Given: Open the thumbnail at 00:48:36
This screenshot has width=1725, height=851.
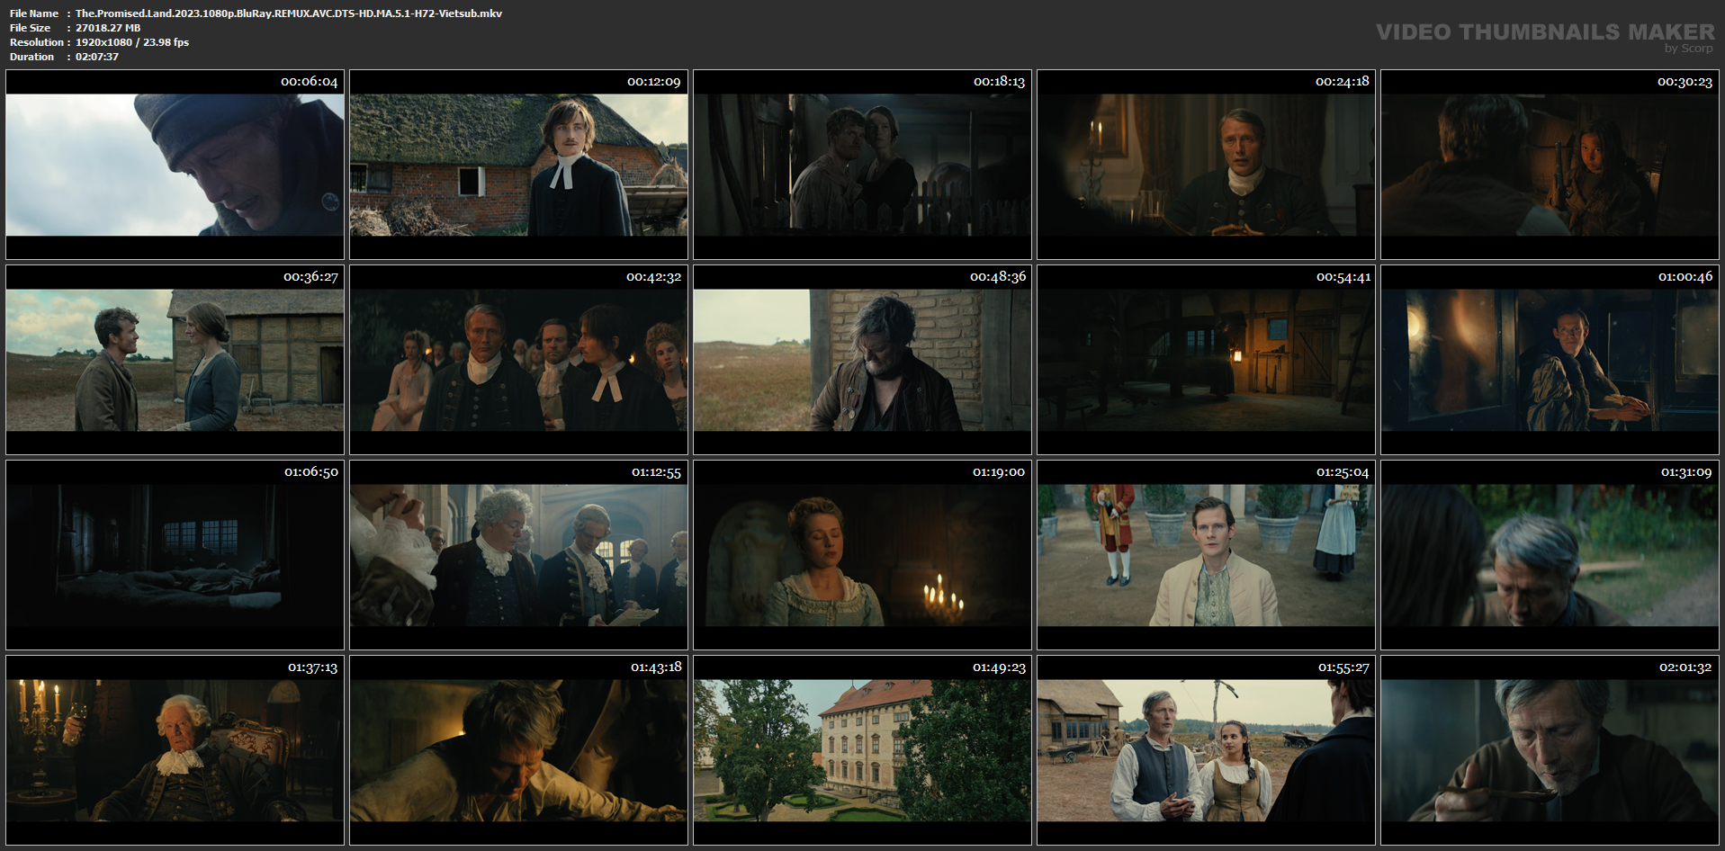Looking at the screenshot, I should pyautogui.click(x=862, y=360).
